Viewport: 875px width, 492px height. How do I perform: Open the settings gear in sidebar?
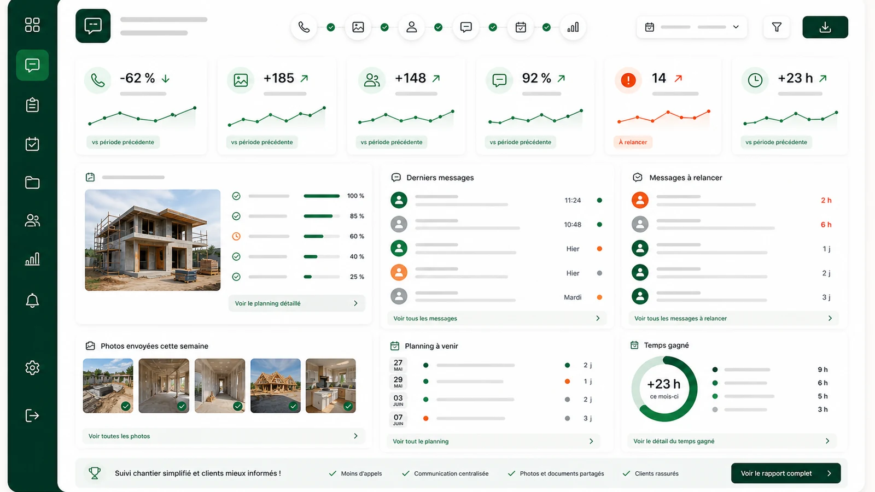pos(32,368)
